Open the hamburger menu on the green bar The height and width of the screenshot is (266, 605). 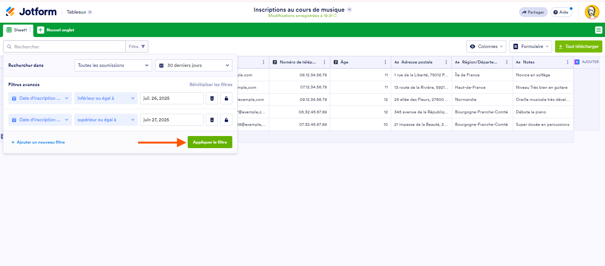click(598, 30)
